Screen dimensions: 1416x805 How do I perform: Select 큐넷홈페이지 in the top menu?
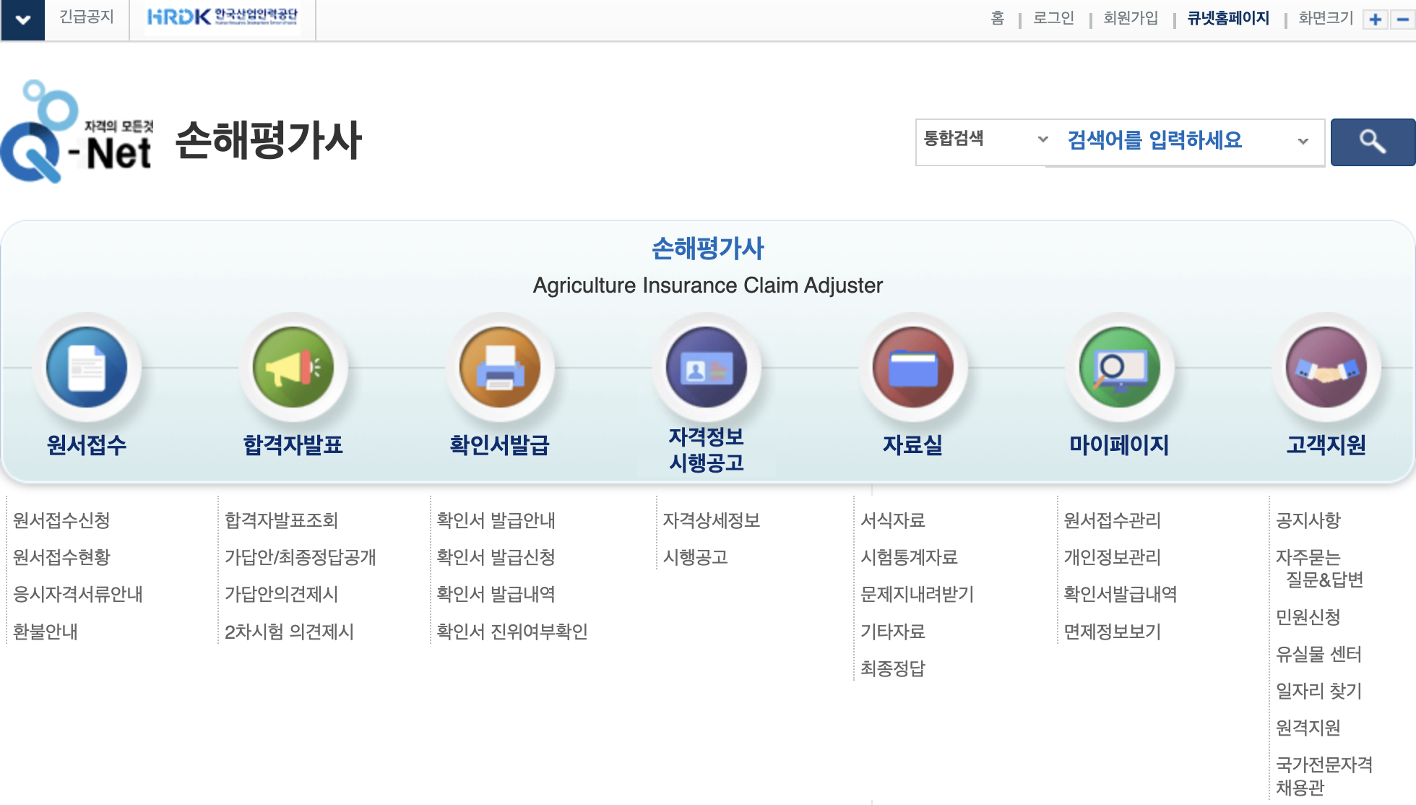coord(1227,18)
